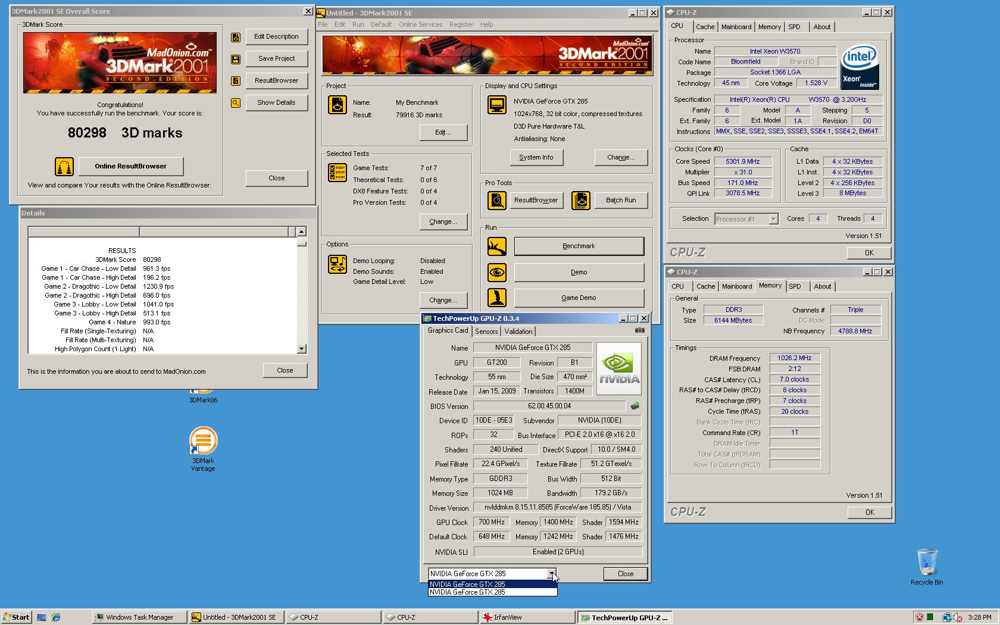The width and height of the screenshot is (1000, 625).
Task: Open Cache tab in top CPU-Z window
Action: coord(705,27)
